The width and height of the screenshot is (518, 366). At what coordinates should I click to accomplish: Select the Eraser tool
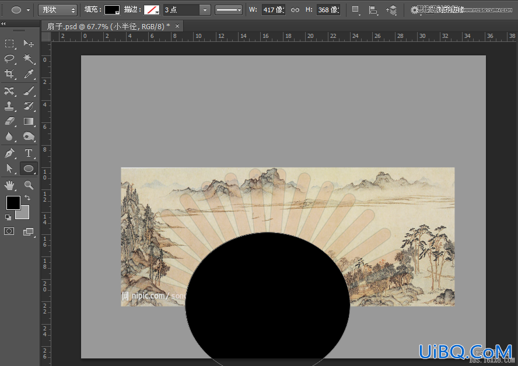coord(9,121)
